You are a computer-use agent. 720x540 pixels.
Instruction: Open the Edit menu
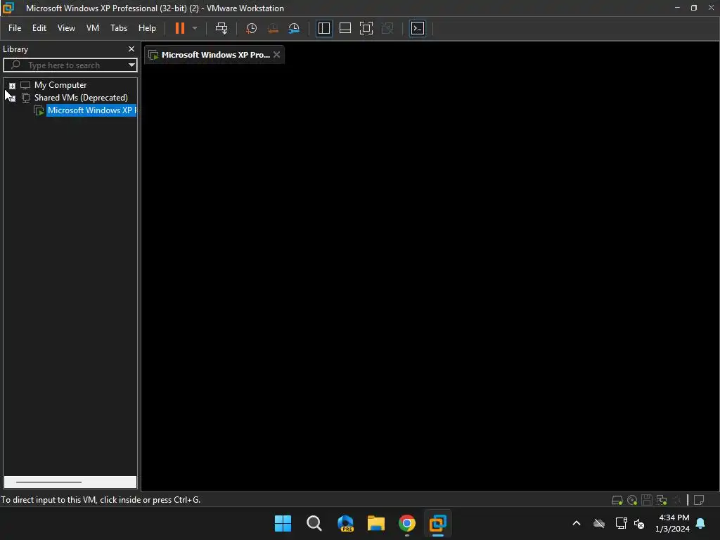coord(39,28)
